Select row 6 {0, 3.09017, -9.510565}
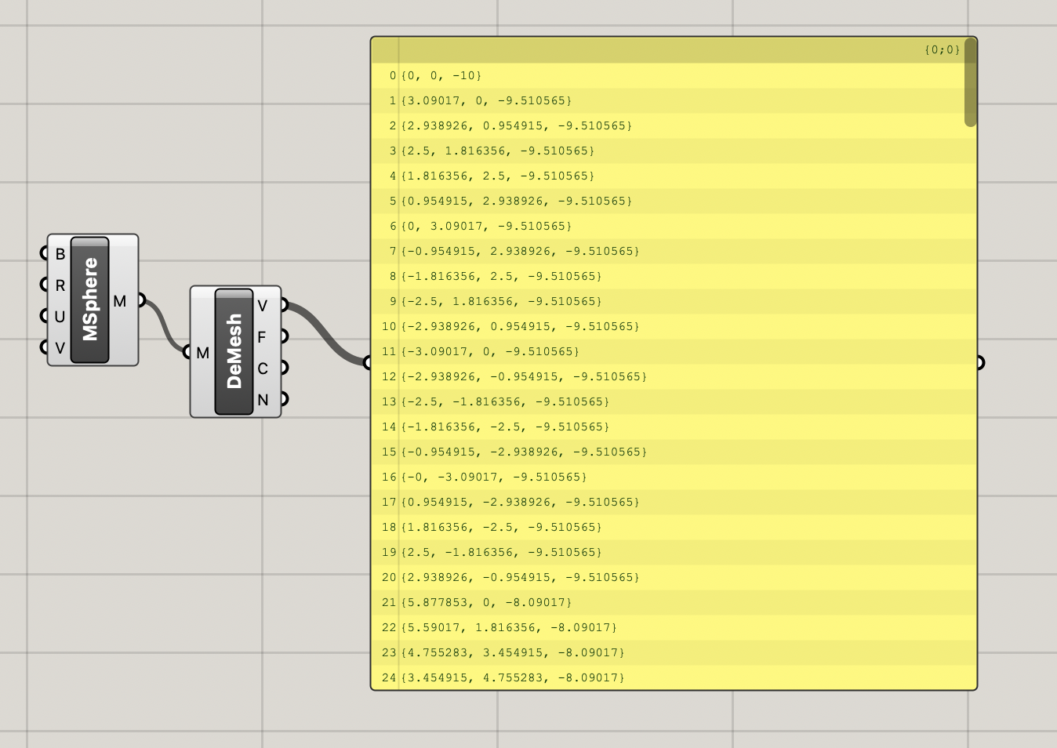Viewport: 1057px width, 748px height. [x=487, y=226]
